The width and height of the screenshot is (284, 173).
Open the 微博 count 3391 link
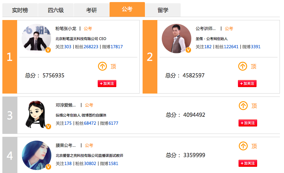click(x=256, y=47)
